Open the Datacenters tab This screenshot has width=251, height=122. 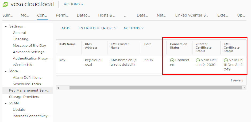[x=83, y=15]
